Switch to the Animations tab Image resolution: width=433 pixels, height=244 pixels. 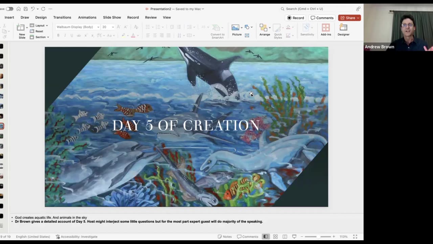87,17
